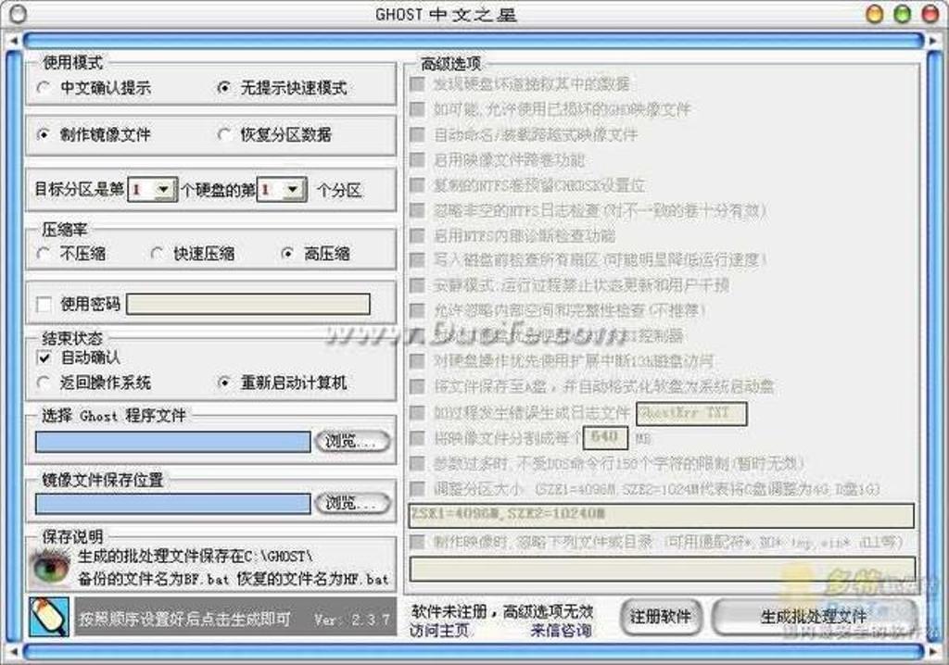Click into the password input field
Image resolution: width=949 pixels, height=665 pixels.
(x=247, y=305)
